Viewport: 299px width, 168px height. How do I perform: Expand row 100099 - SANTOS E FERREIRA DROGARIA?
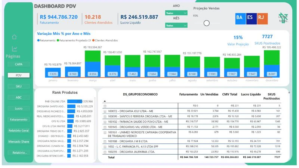tap(105, 116)
